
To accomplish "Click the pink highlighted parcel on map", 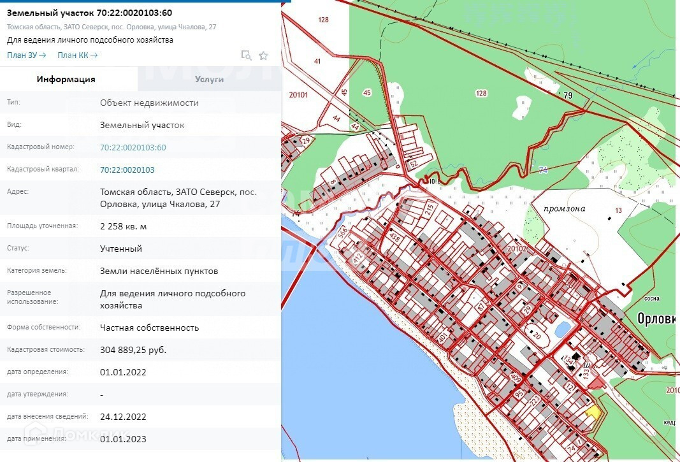I will pyautogui.click(x=595, y=382).
